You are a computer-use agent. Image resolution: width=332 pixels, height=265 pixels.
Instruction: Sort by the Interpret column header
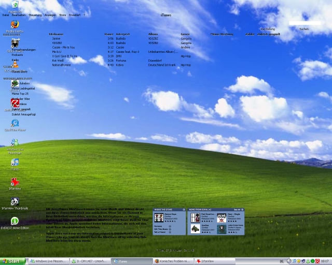click(x=123, y=34)
